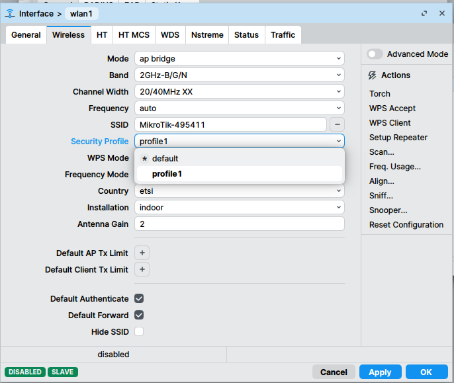Add a Default AP Tx Limit value
The height and width of the screenshot is (383, 454).
[142, 253]
